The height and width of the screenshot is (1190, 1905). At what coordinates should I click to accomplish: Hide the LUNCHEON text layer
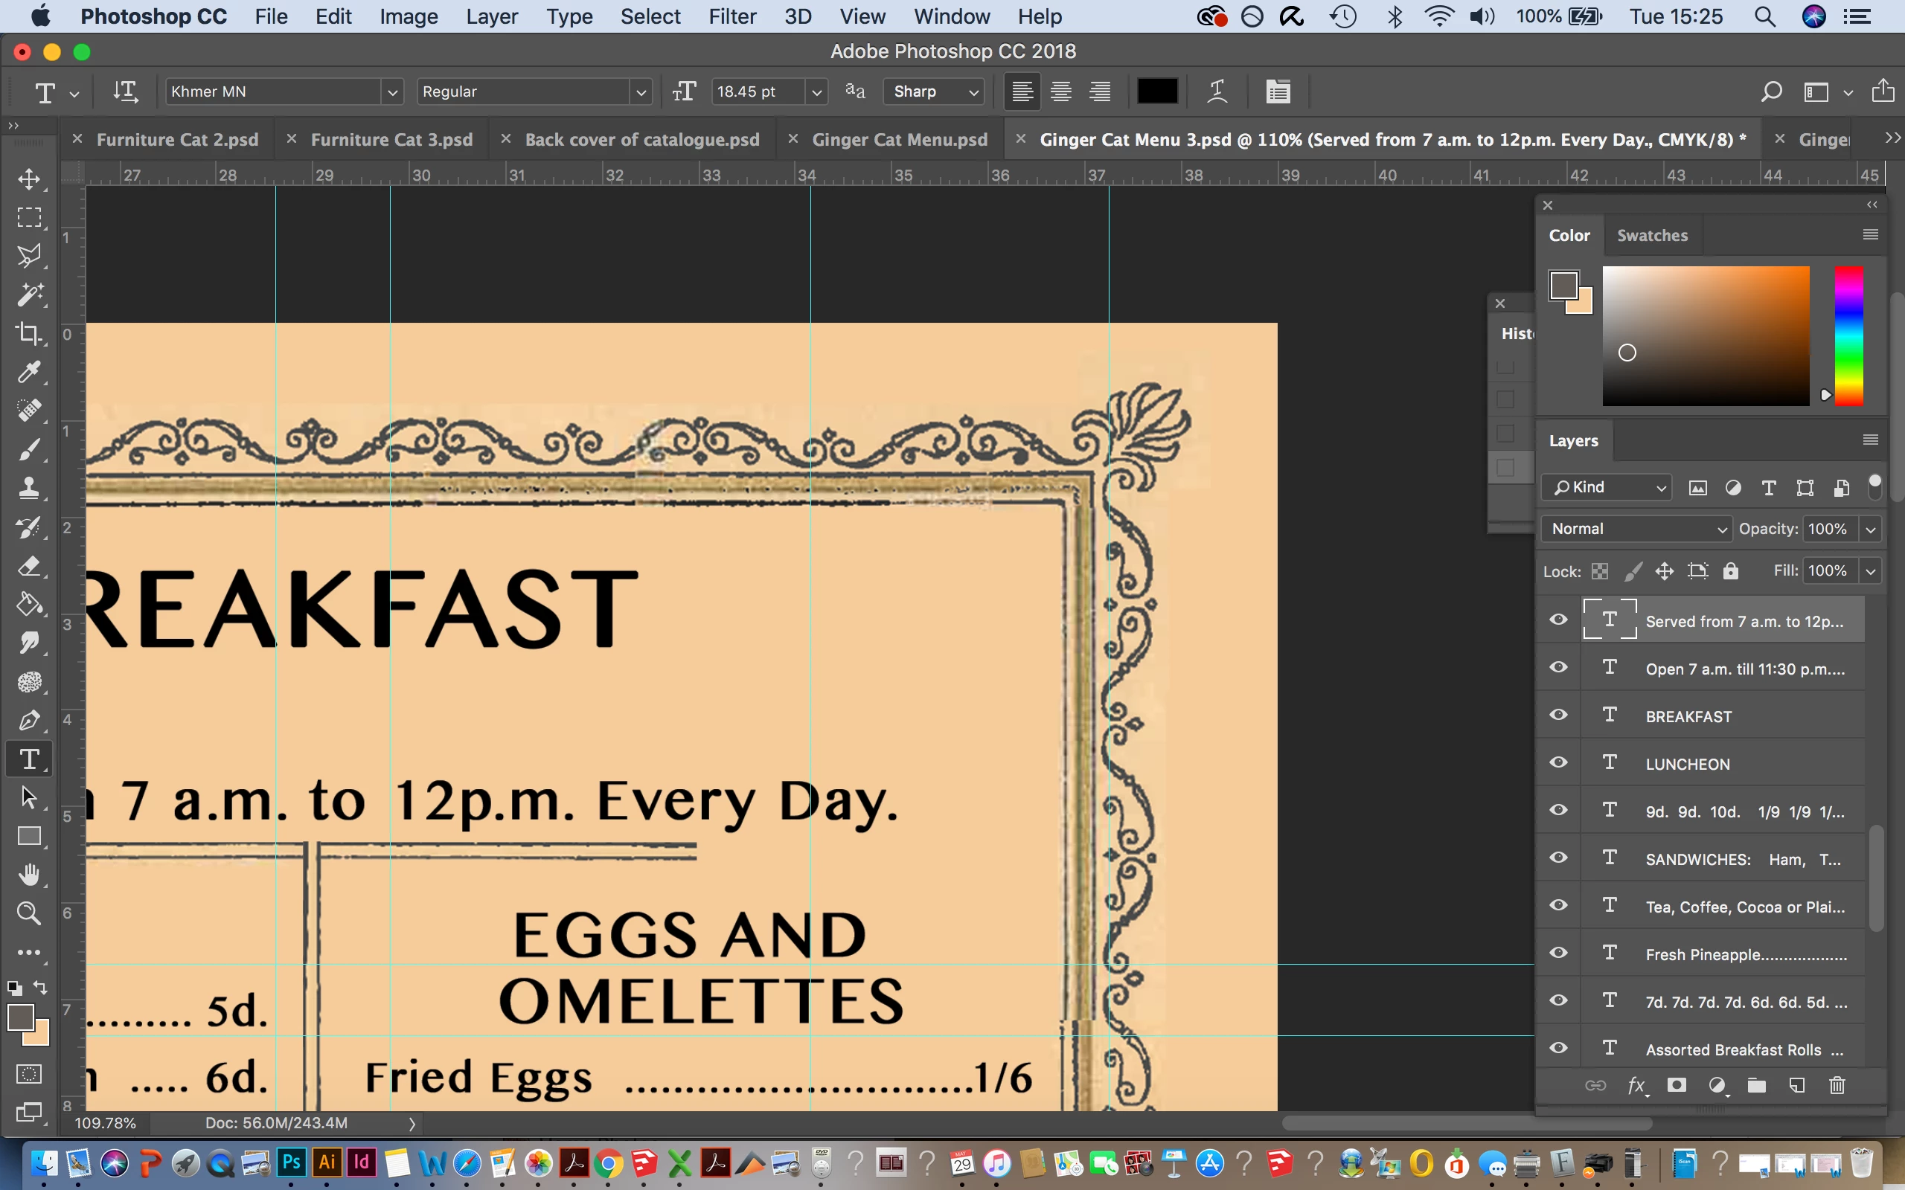(x=1559, y=762)
